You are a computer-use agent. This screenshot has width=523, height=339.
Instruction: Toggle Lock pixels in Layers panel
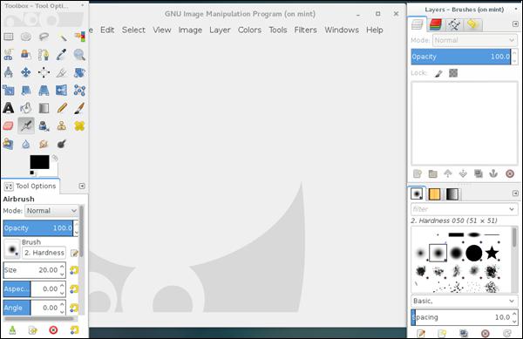coord(438,73)
